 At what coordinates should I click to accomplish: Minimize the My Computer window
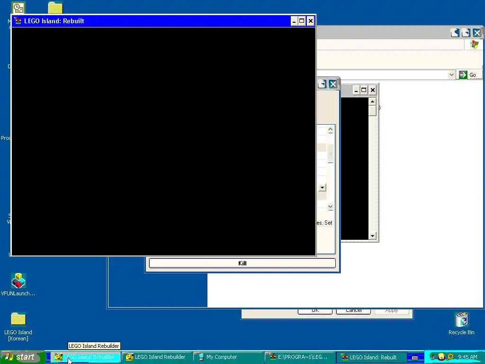(x=455, y=33)
